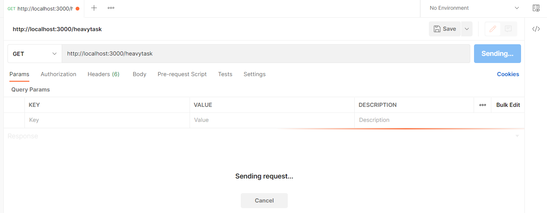
Task: Click the Value input cell
Action: point(272,120)
